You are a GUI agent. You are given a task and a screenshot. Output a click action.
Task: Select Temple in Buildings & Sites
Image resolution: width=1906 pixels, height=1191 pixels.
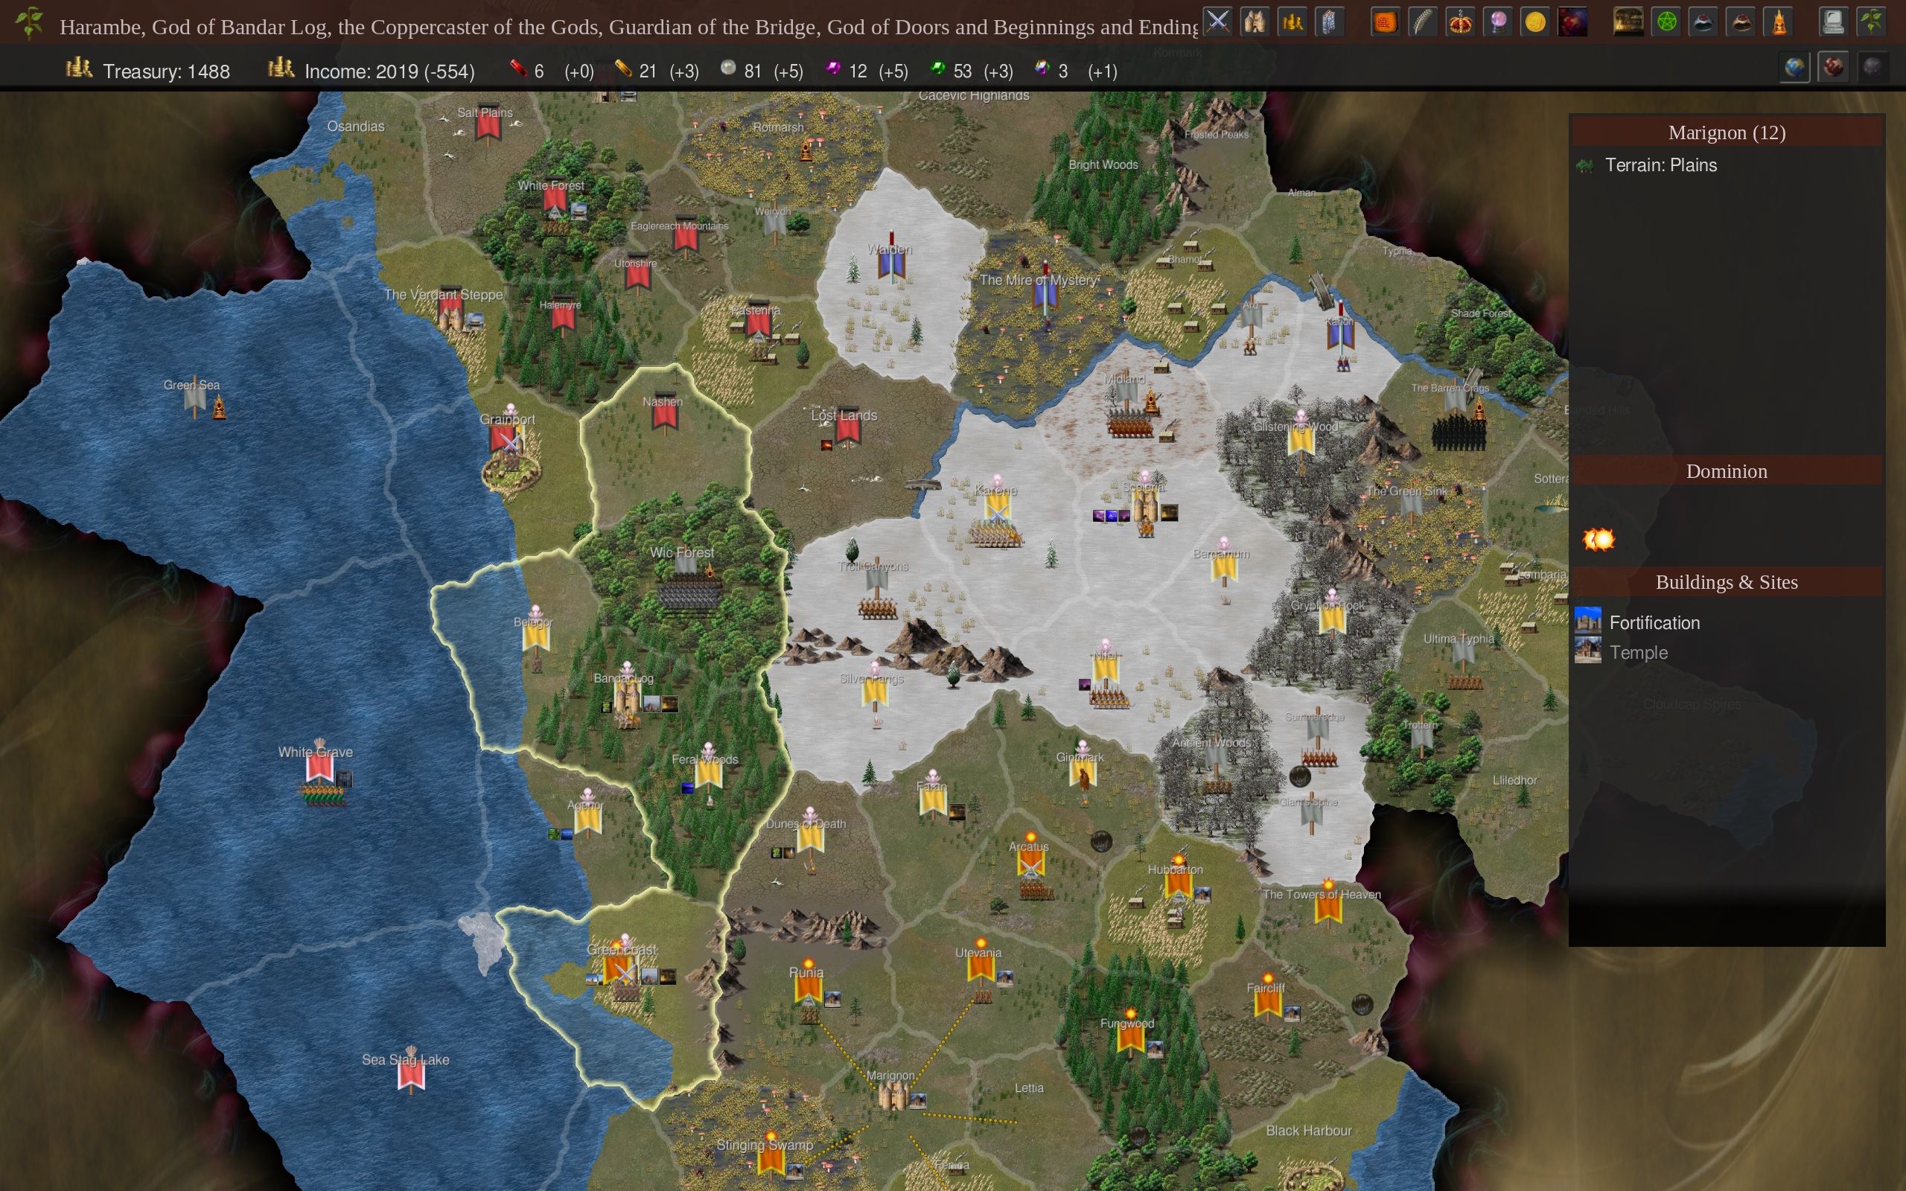click(1638, 652)
